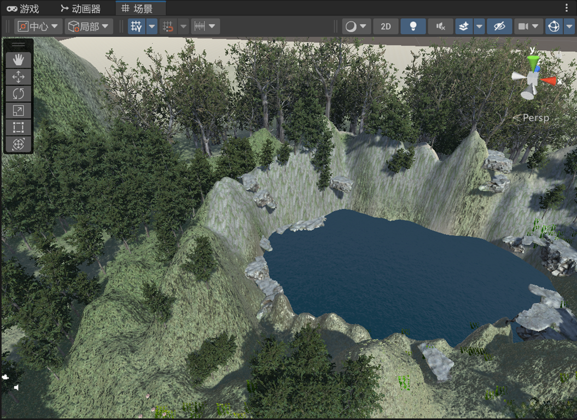The image size is (577, 420).
Task: Switch to the 动画器 tab
Action: (80, 8)
